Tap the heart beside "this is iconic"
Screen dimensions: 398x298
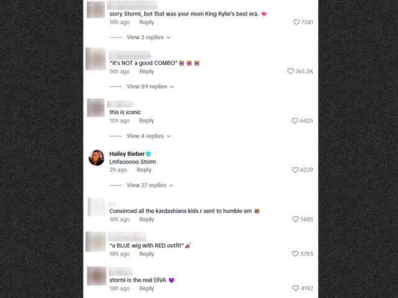[295, 121]
